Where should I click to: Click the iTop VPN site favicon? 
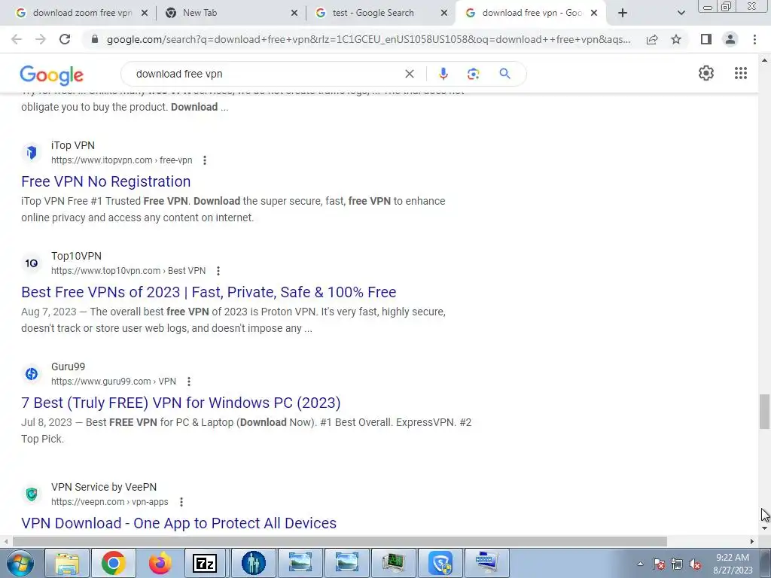tap(32, 152)
